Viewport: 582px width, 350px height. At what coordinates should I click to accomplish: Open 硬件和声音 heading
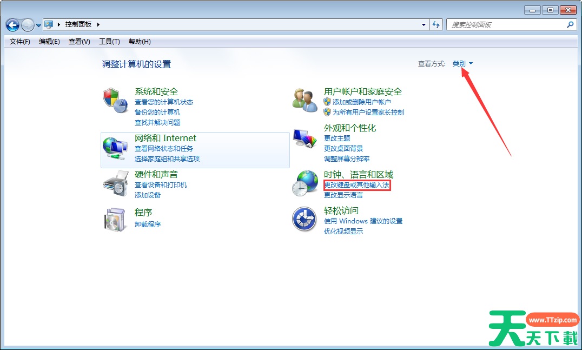156,174
